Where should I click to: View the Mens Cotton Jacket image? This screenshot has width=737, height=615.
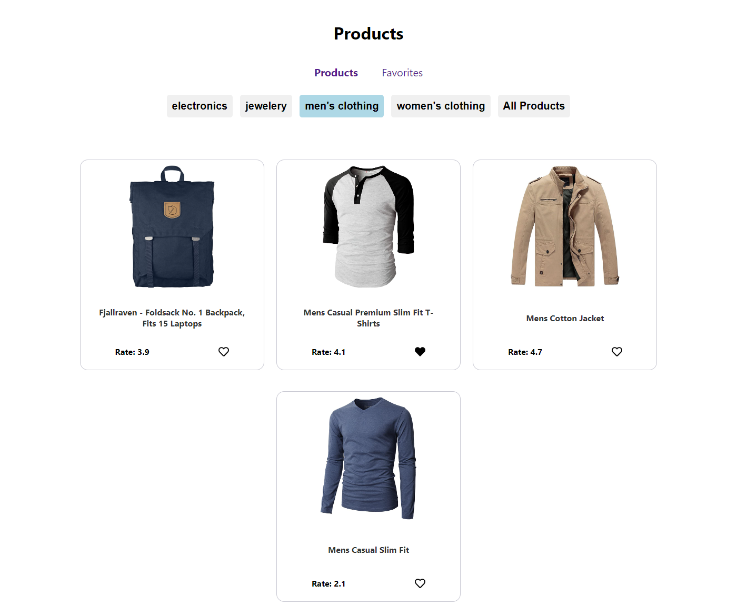point(565,228)
